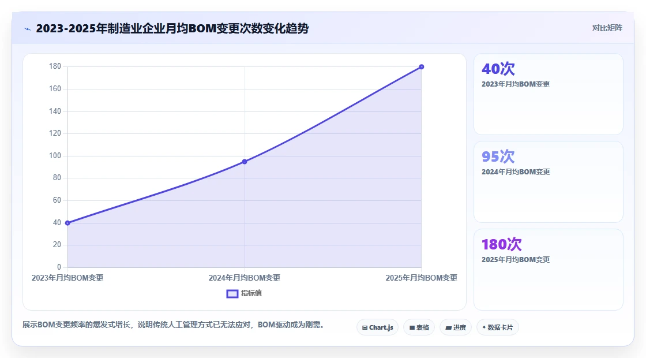Image resolution: width=646 pixels, height=358 pixels.
Task: Toggle the 指标值 legend color box
Action: click(232, 294)
